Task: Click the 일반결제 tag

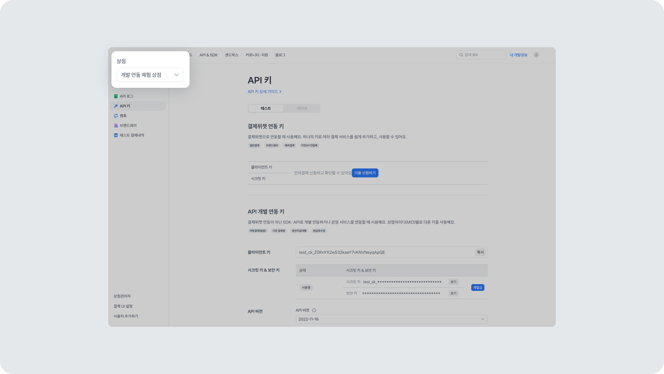Action: point(254,146)
